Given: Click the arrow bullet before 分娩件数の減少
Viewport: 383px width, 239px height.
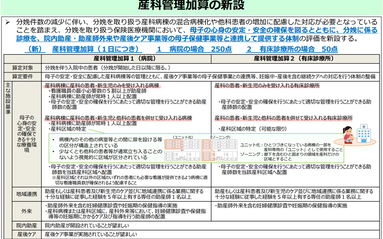Looking at the screenshot, I should tap(8, 22).
